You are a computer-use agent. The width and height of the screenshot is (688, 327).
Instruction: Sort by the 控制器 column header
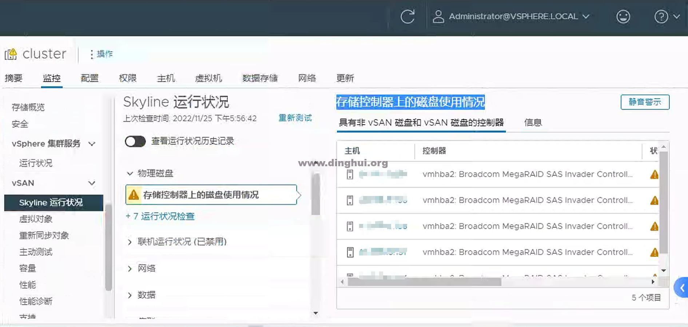coord(434,151)
